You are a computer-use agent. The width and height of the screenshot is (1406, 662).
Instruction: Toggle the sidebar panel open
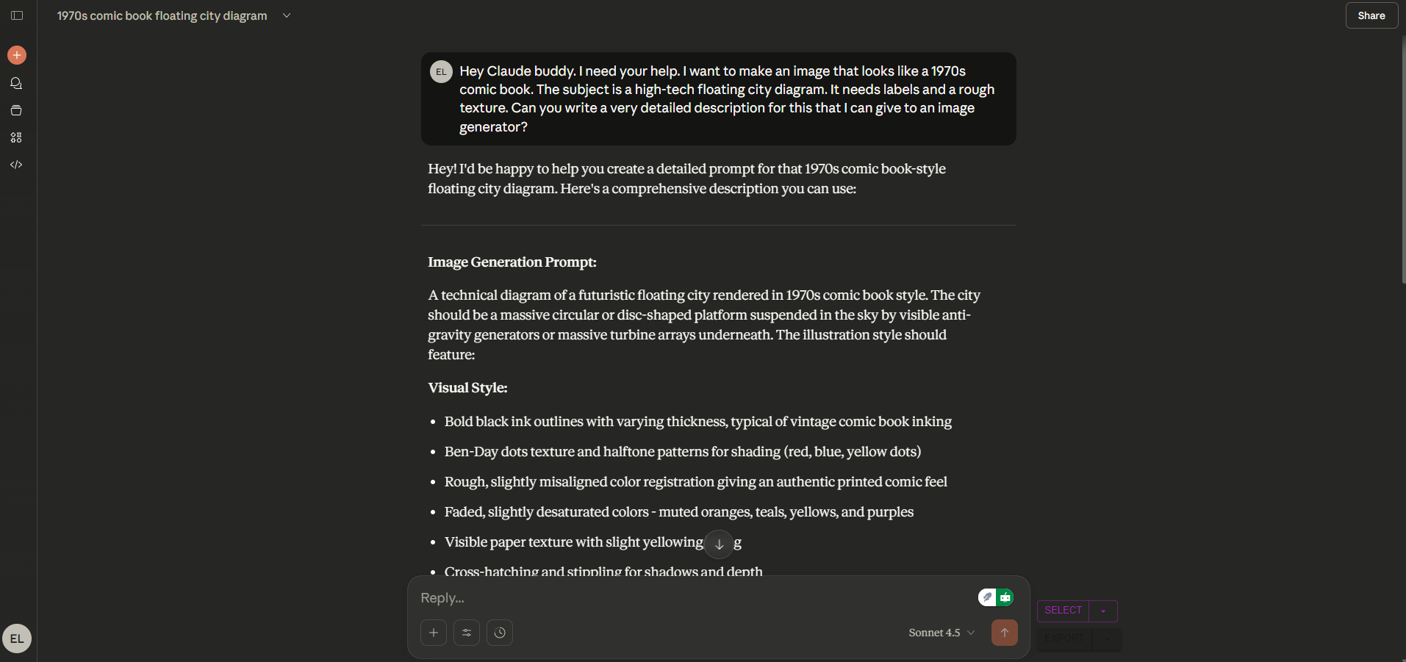click(17, 15)
